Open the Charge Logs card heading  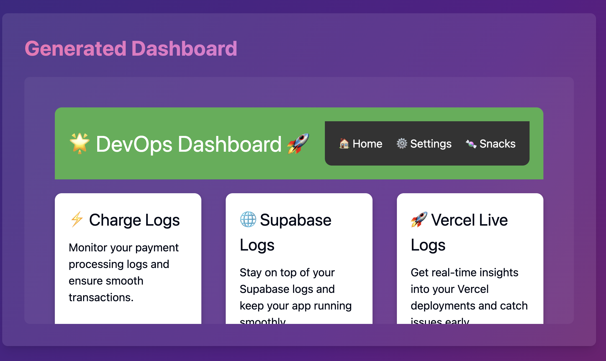[x=134, y=220]
